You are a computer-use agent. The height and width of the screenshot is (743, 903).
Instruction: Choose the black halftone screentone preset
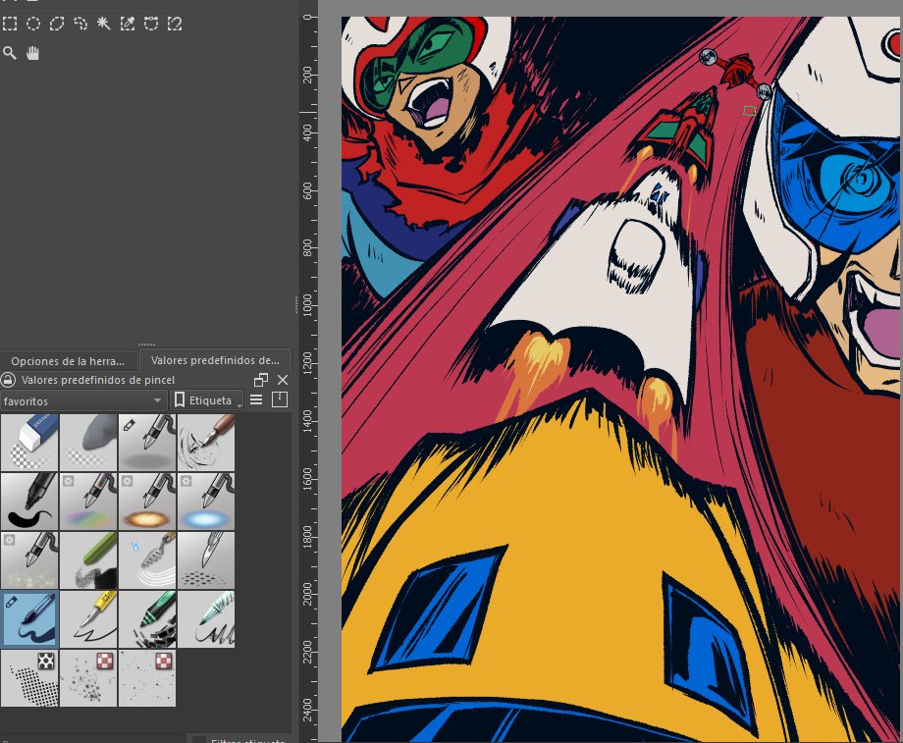tap(30, 678)
